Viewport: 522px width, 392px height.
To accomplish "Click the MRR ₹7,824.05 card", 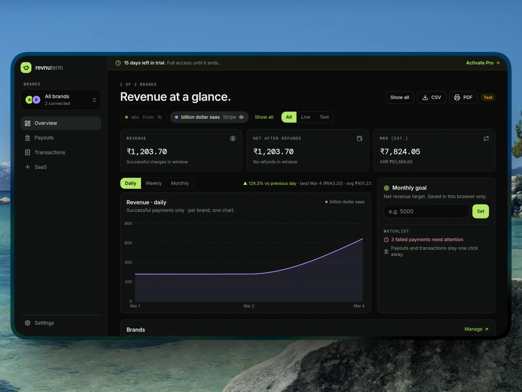I will click(434, 150).
